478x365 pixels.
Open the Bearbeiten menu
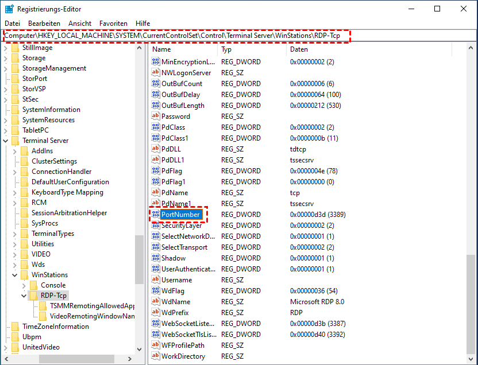click(44, 23)
